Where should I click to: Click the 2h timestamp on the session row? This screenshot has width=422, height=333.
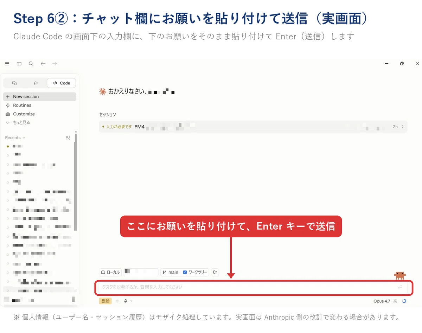point(395,127)
